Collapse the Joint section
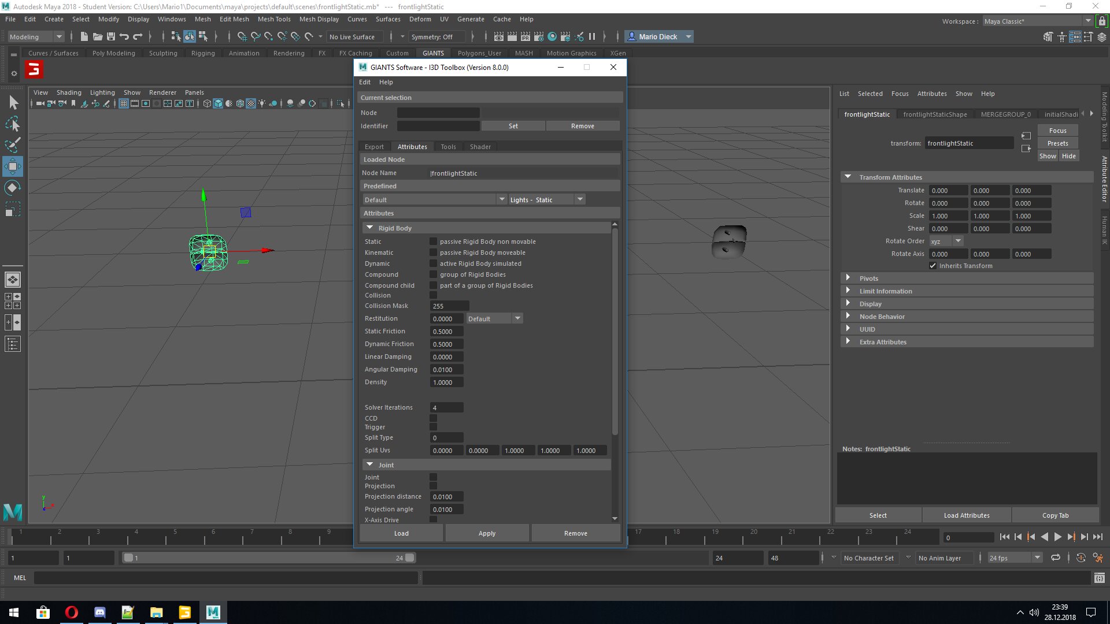The image size is (1110, 624). click(370, 465)
